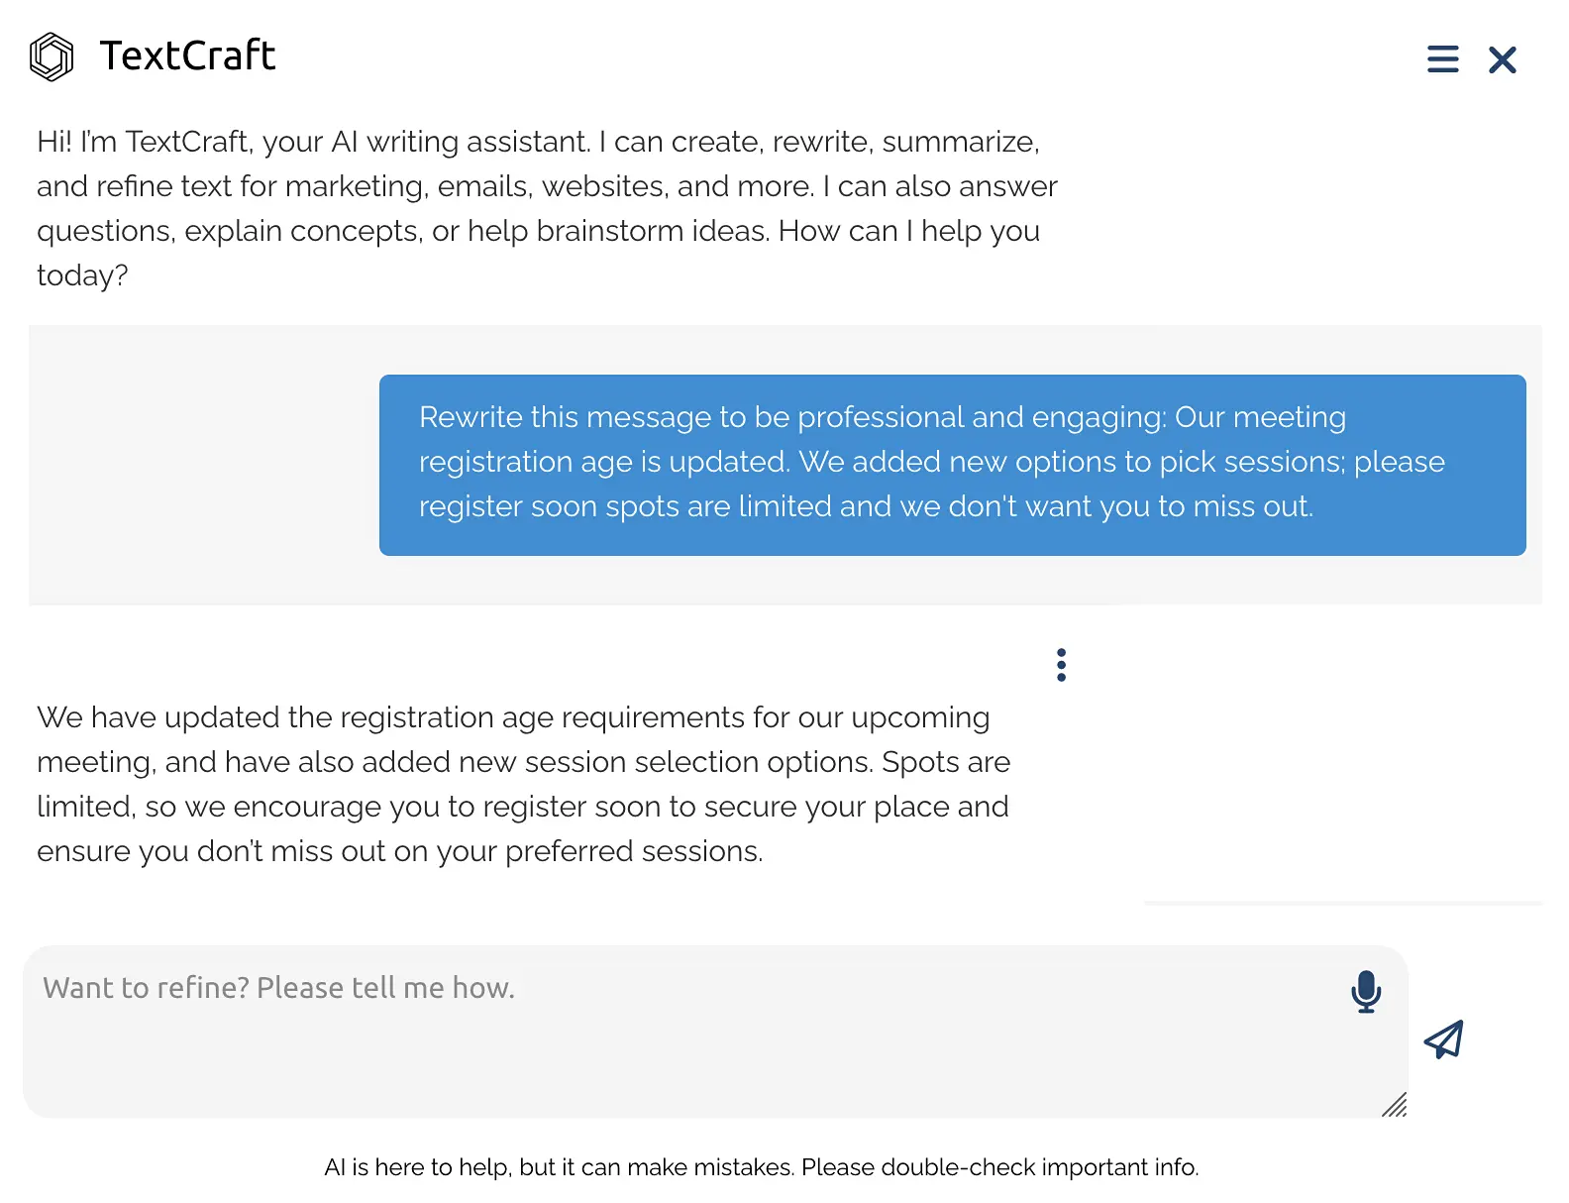Open the three-dot options menu on the response
The height and width of the screenshot is (1203, 1569).
point(1060,664)
